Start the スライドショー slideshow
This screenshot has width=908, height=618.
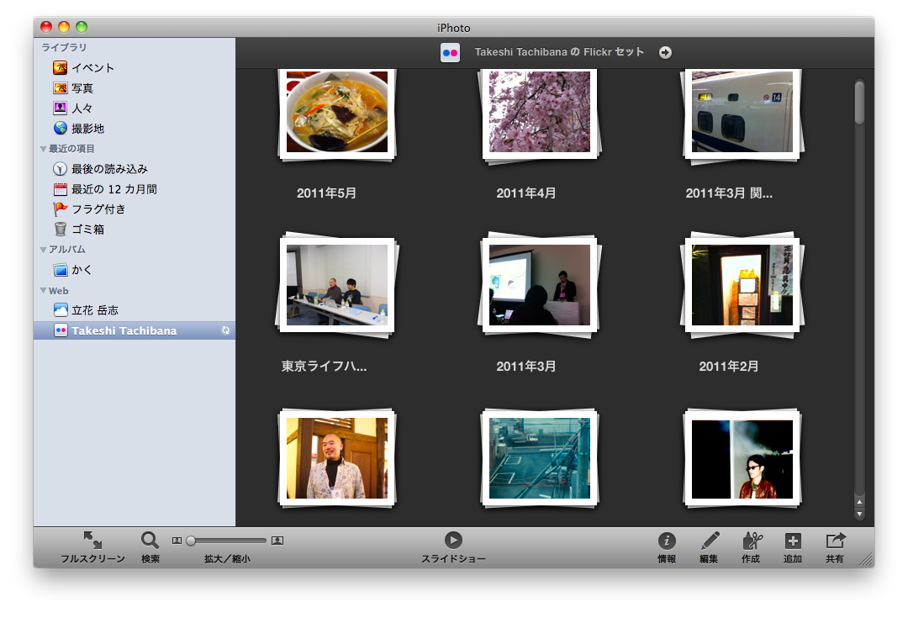pos(453,541)
